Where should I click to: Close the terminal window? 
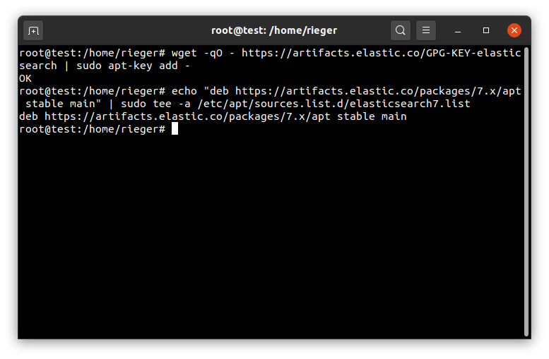click(x=514, y=30)
